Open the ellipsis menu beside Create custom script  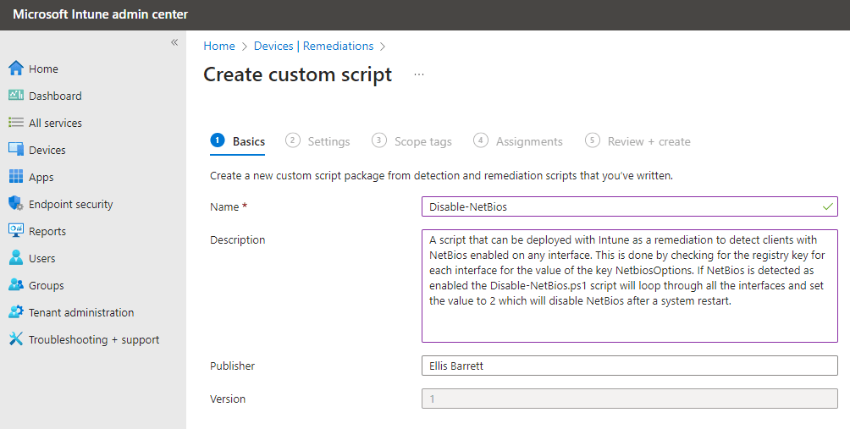tap(419, 74)
